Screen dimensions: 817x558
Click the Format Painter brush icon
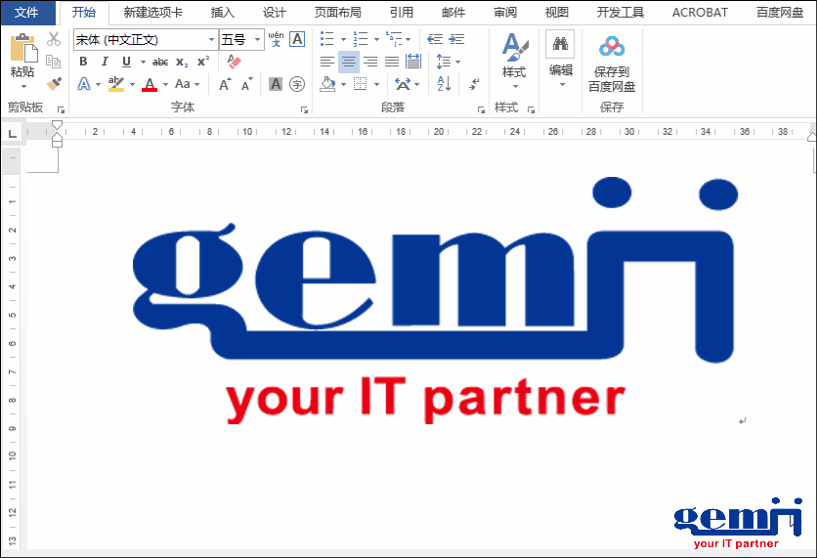[x=53, y=84]
